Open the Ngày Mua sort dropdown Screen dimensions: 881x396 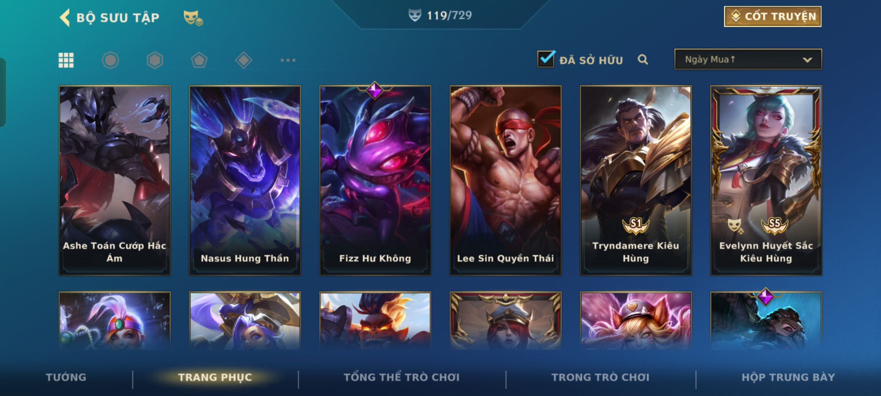tap(748, 59)
